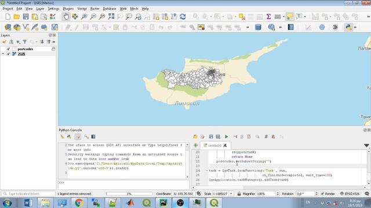
Task: Open the text annotation dropdown arrow
Action: coord(305,17)
